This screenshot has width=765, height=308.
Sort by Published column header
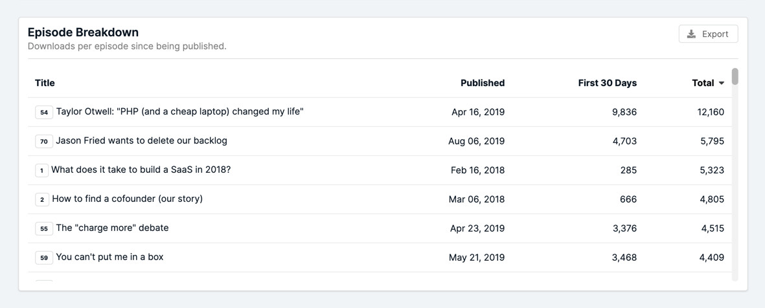482,83
